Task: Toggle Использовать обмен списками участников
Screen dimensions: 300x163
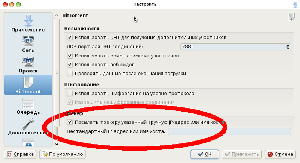Action: (x=70, y=56)
